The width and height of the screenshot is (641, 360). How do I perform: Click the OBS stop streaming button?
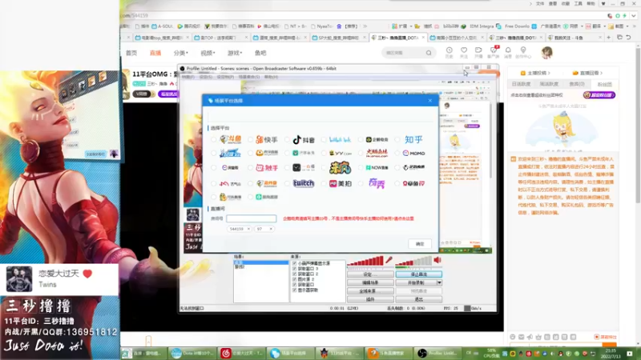tap(418, 274)
